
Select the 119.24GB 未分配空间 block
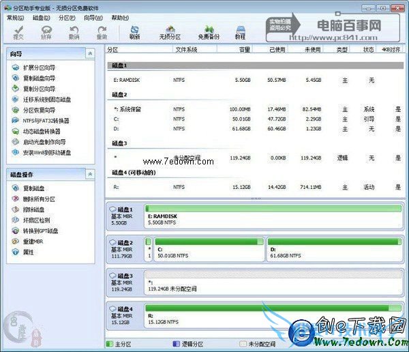pos(273,282)
